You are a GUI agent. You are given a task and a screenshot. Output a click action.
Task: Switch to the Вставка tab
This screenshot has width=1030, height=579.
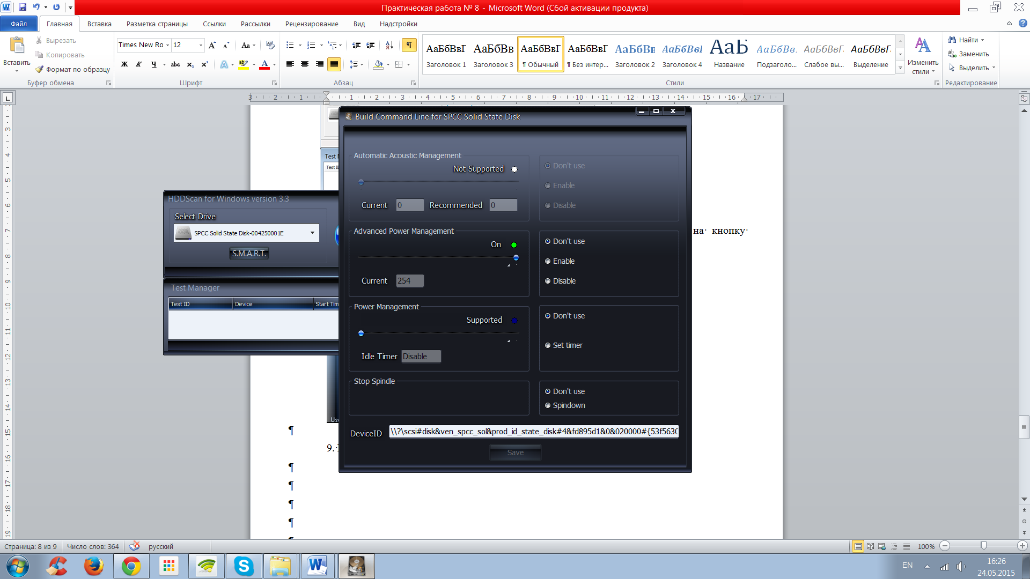pyautogui.click(x=99, y=24)
